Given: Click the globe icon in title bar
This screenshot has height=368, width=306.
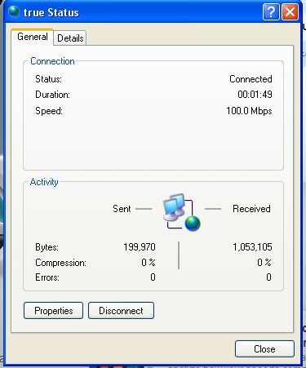Looking at the screenshot, I should point(13,11).
